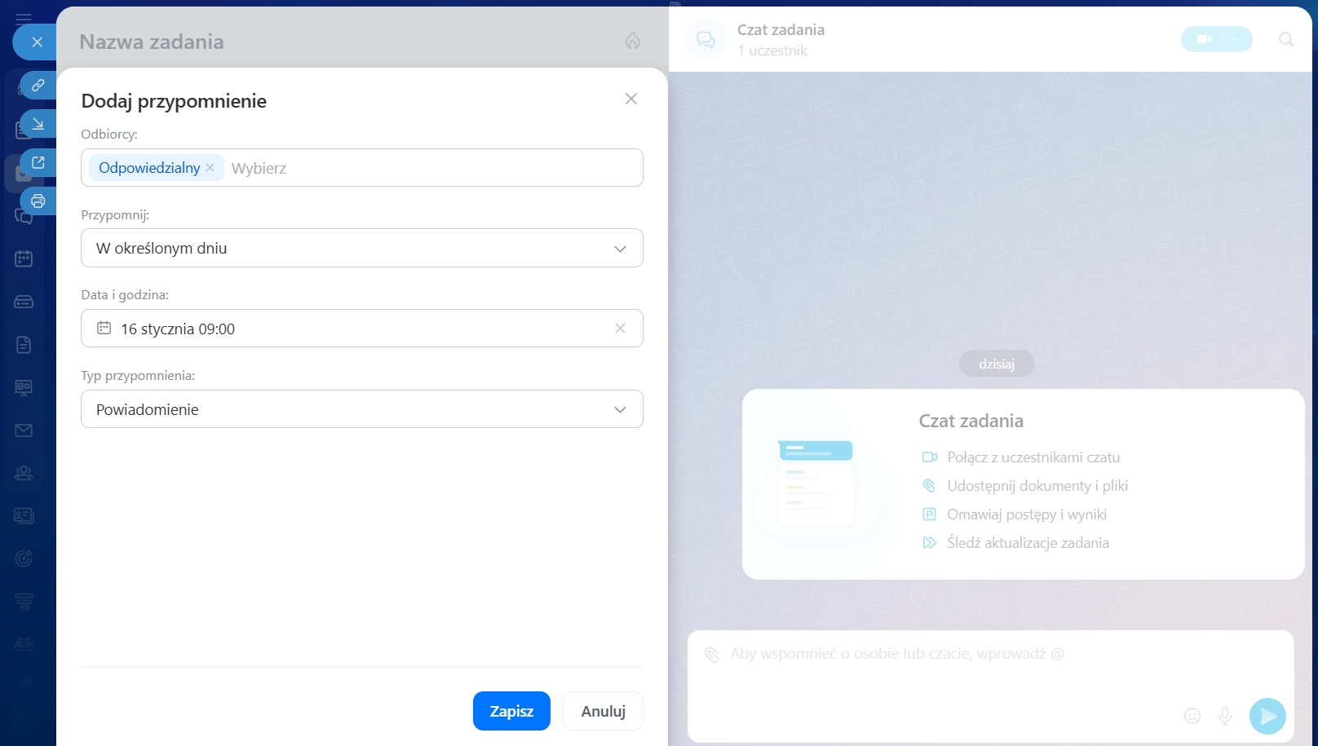Print the task using the printer icon
1318x746 pixels.
click(x=38, y=201)
